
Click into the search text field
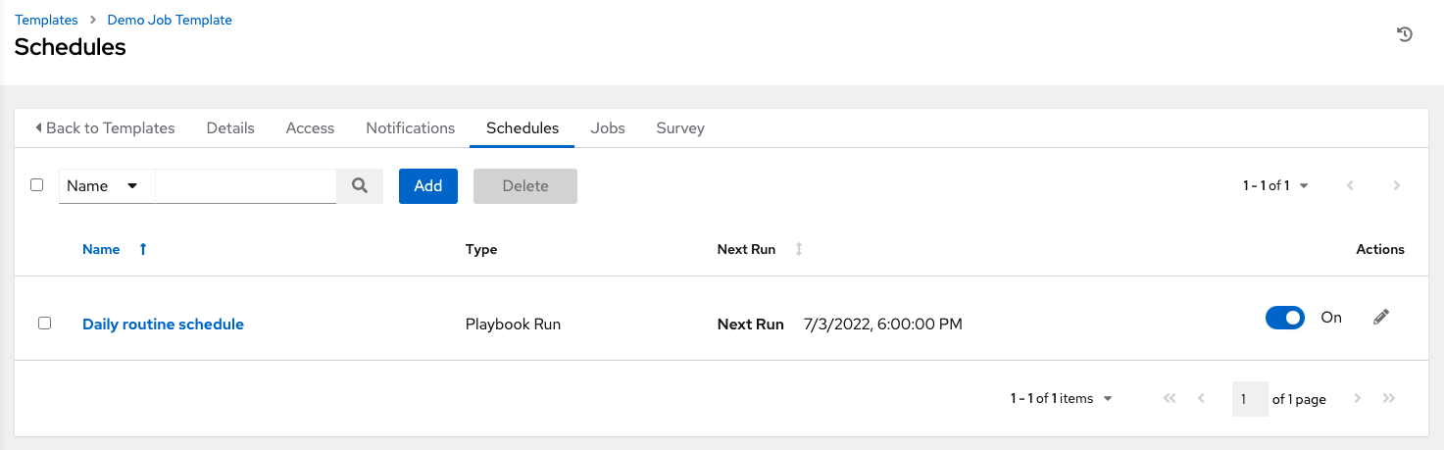(245, 185)
